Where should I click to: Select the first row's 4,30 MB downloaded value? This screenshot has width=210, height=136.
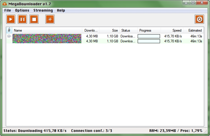point(92,36)
